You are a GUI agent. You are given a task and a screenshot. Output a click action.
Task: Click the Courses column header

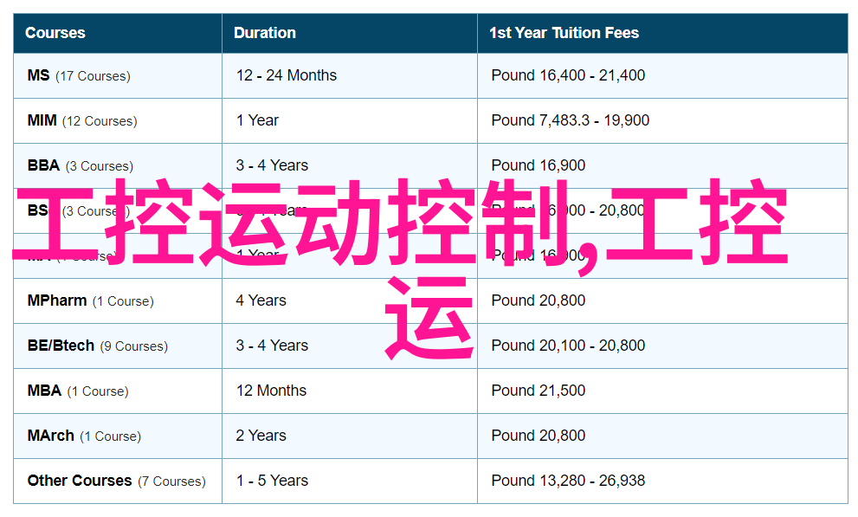tap(55, 33)
